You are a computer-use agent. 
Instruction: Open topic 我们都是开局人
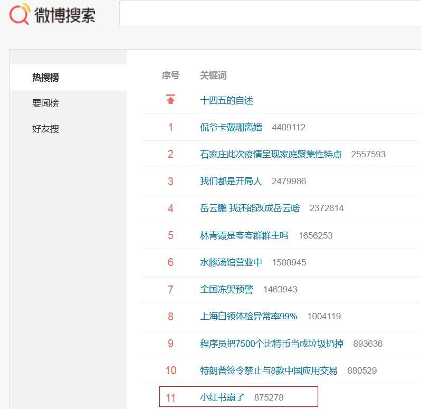pyautogui.click(x=231, y=181)
